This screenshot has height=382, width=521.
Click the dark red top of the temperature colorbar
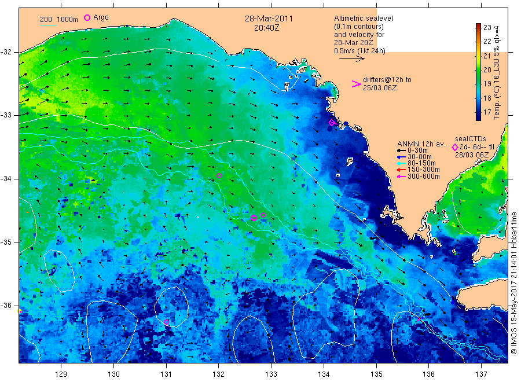tap(478, 25)
